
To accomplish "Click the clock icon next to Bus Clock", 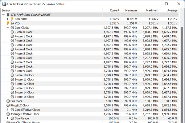I will point(8,101).
